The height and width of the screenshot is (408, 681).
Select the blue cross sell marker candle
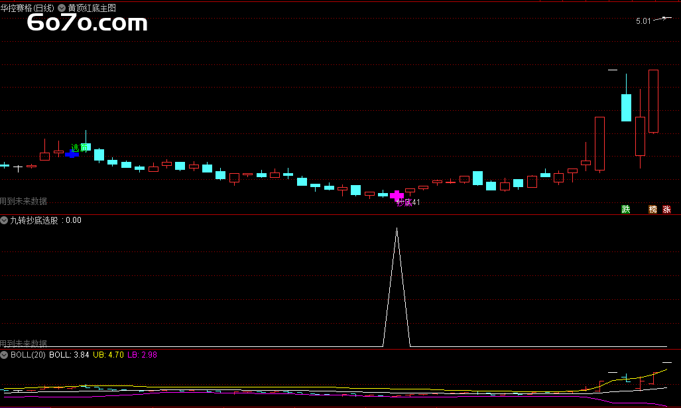72,154
